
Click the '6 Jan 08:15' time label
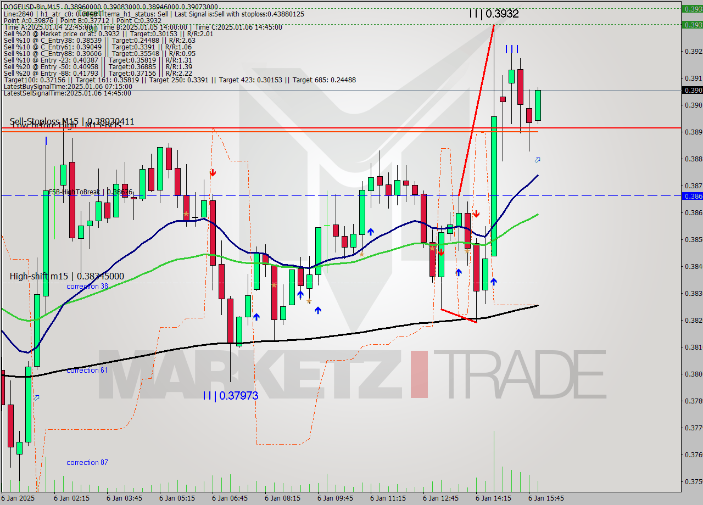[282, 498]
